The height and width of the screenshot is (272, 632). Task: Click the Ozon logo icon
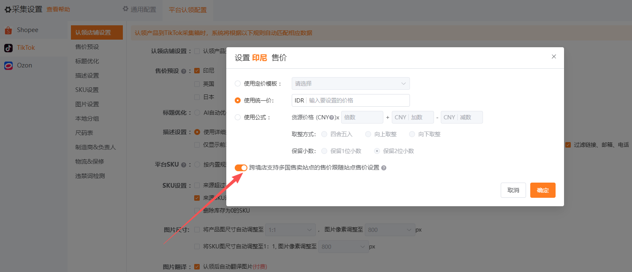[8, 66]
